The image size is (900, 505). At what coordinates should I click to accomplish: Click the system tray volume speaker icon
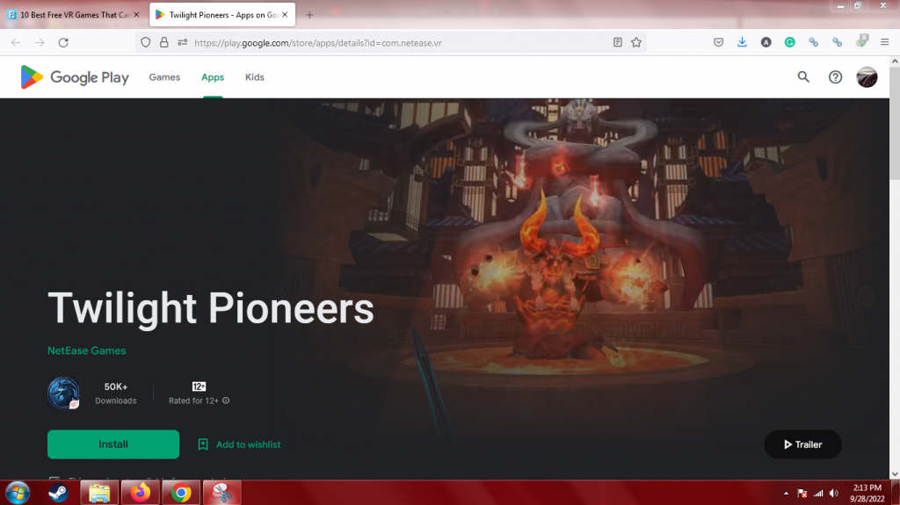[x=834, y=494]
